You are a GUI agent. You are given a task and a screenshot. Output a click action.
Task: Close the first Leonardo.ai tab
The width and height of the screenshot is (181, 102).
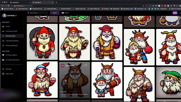click(30, 2)
